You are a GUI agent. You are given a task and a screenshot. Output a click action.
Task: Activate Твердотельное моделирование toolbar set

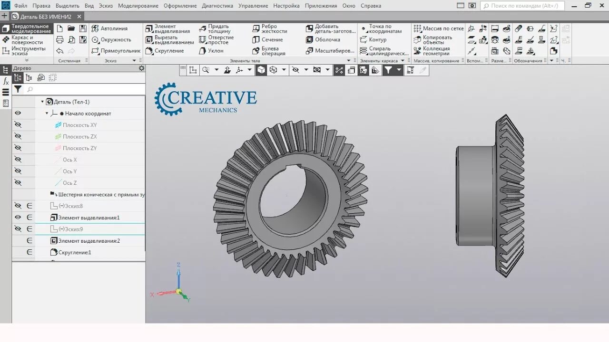(x=27, y=28)
